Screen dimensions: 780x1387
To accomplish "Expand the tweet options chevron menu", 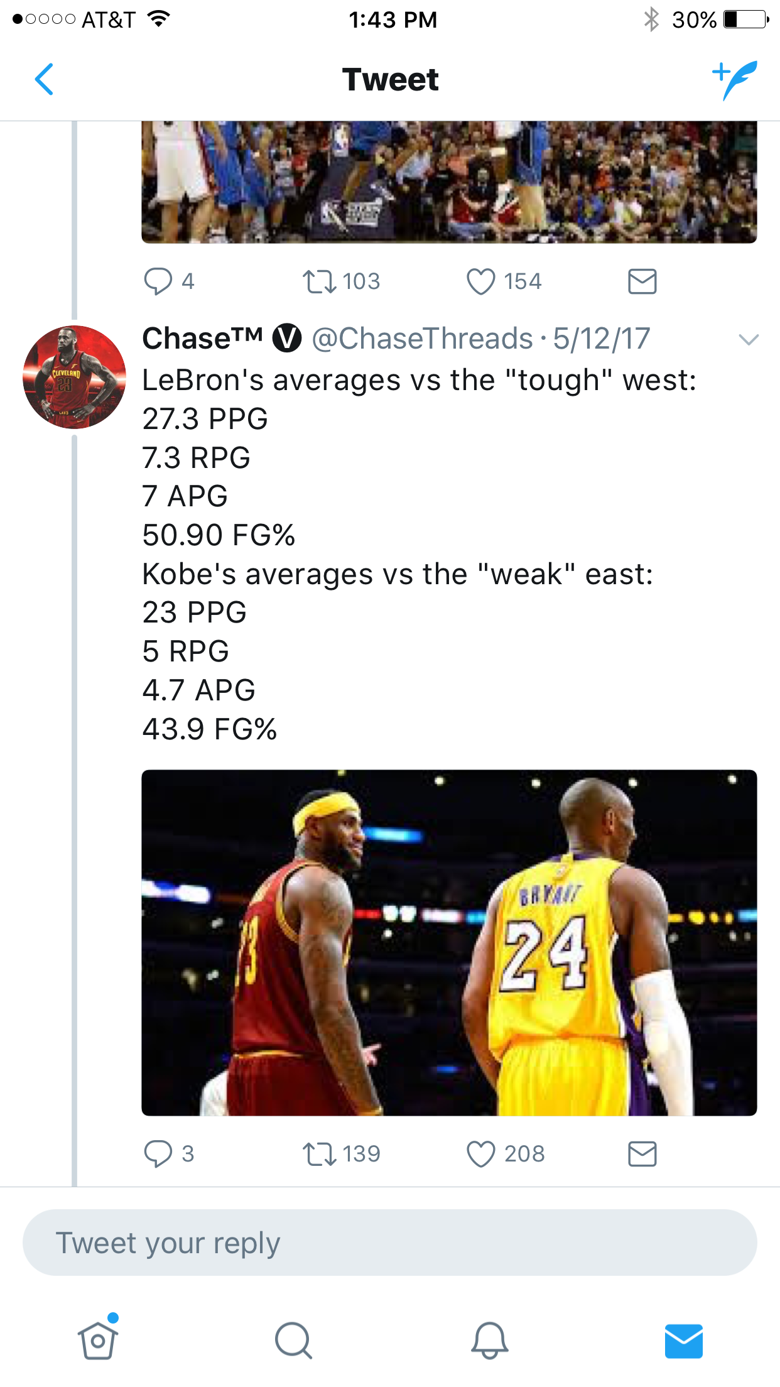I will [x=749, y=340].
